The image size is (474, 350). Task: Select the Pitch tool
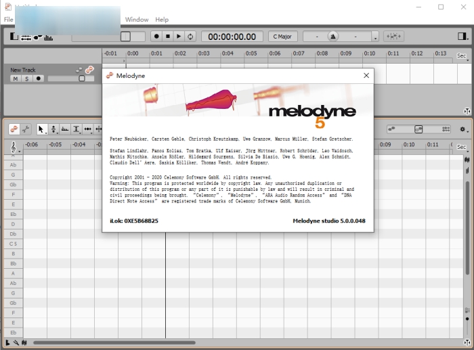point(53,129)
